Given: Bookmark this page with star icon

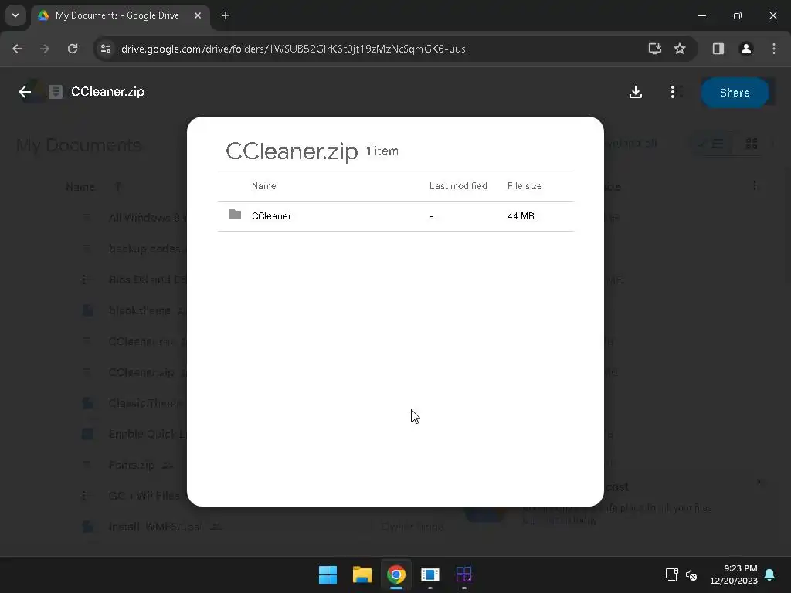Looking at the screenshot, I should (680, 49).
